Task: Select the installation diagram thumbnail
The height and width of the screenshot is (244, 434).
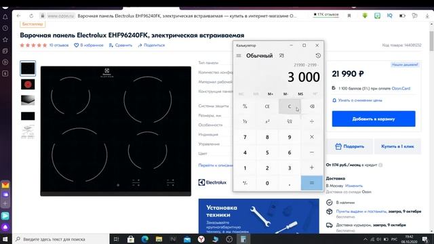Action: pyautogui.click(x=28, y=131)
